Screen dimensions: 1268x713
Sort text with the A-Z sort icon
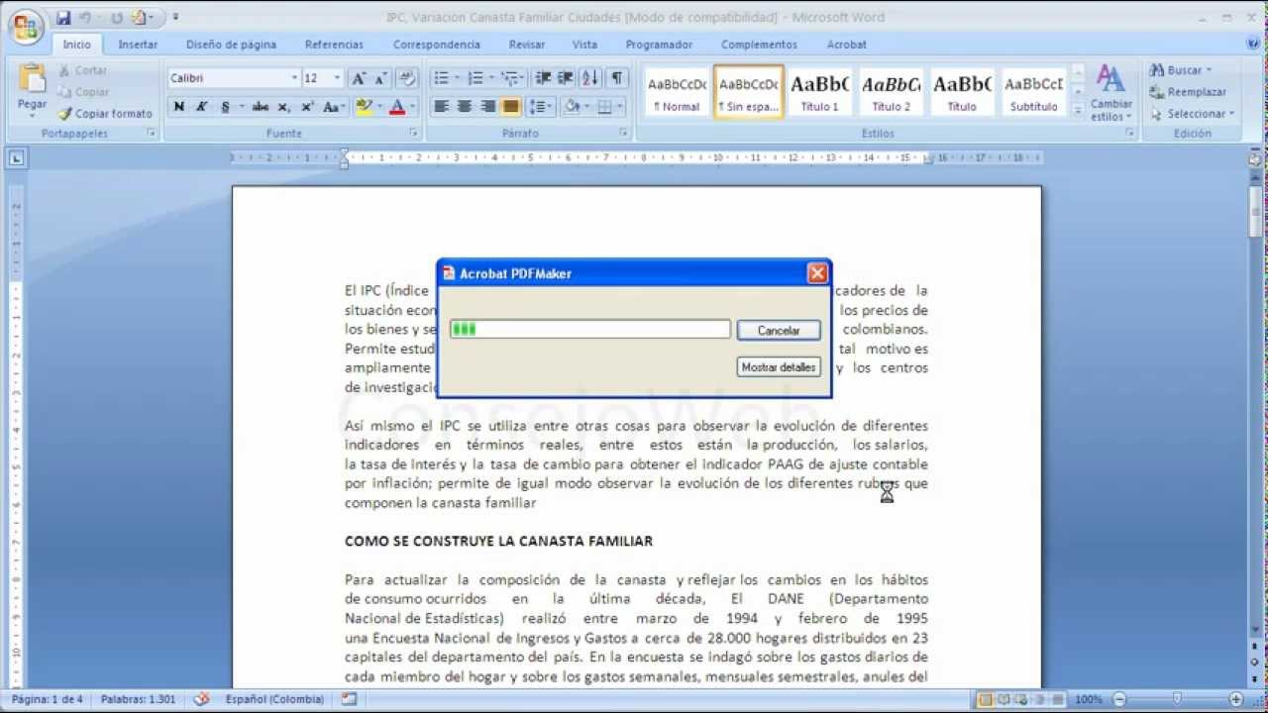pyautogui.click(x=590, y=78)
